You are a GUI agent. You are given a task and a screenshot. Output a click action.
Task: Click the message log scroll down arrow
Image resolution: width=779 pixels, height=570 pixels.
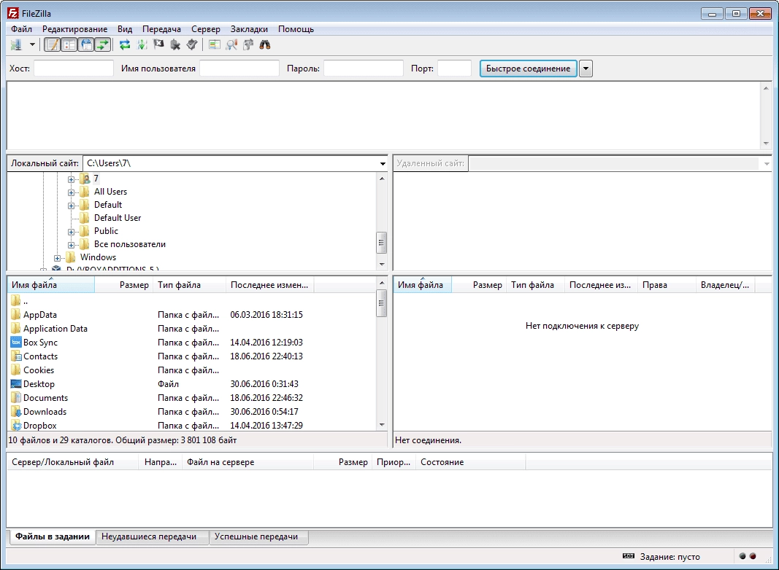click(766, 144)
